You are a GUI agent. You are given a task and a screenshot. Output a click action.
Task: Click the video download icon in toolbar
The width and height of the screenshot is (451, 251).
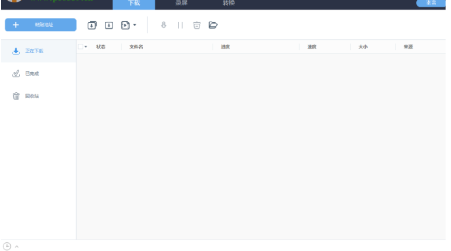pos(125,25)
